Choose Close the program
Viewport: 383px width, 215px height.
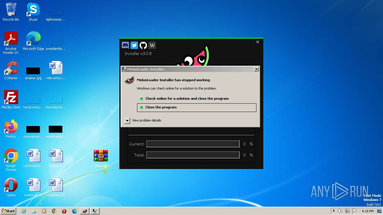(197, 107)
